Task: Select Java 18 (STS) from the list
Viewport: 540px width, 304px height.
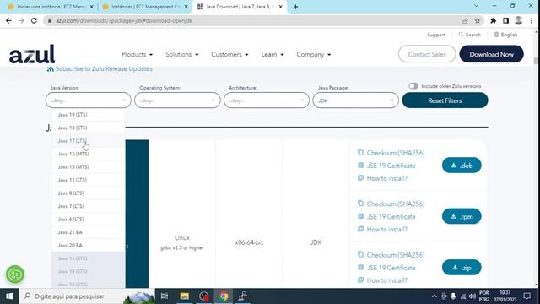Action: coord(88,128)
